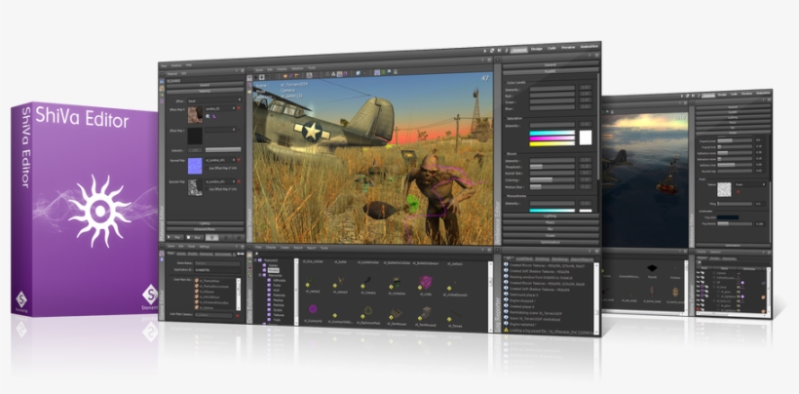Adjust the Color Levels Red slider
Viewport: 799px width, 394px height.
click(552, 95)
